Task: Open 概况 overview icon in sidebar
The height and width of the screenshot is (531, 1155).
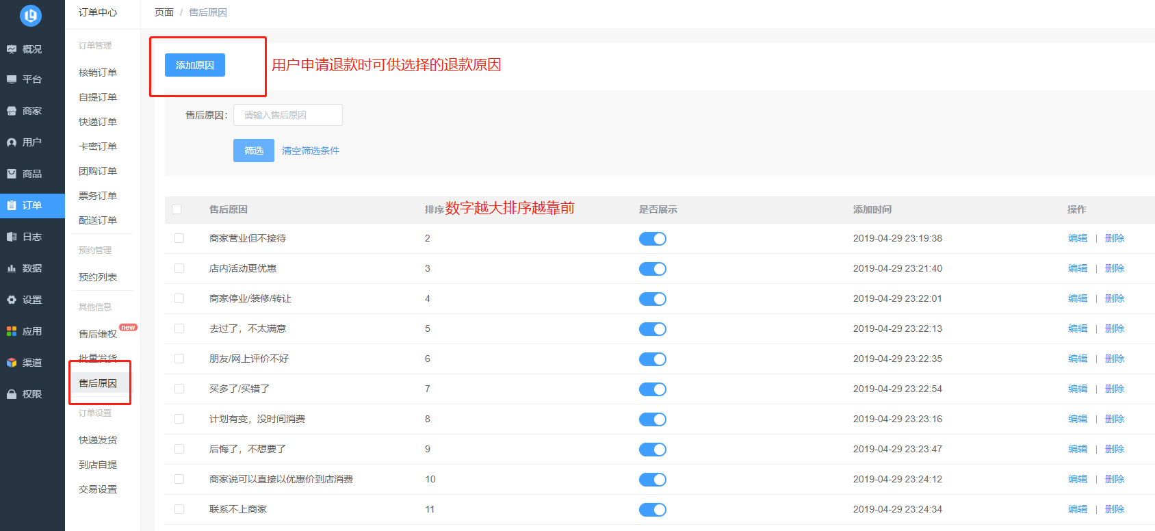Action: click(x=12, y=49)
